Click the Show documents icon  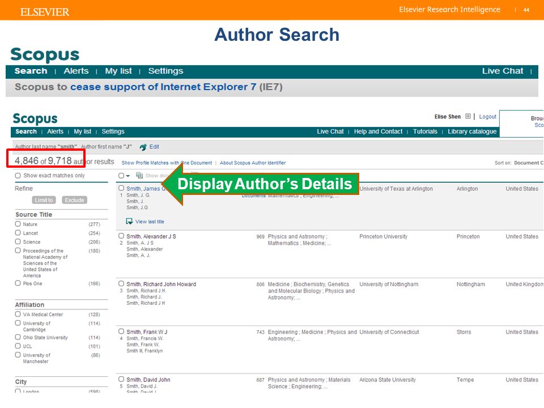coord(139,176)
